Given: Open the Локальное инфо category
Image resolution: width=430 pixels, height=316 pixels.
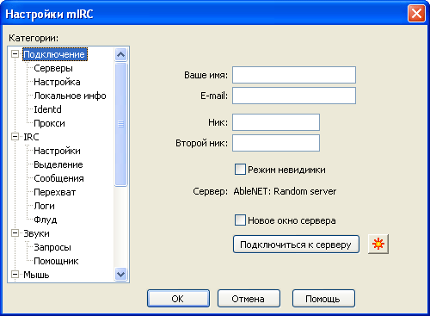Looking at the screenshot, I should click(x=70, y=96).
